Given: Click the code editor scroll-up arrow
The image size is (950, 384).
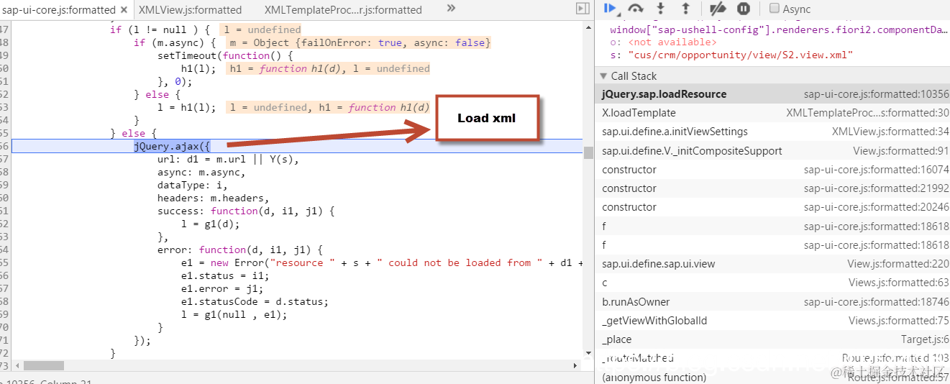Looking at the screenshot, I should point(588,26).
